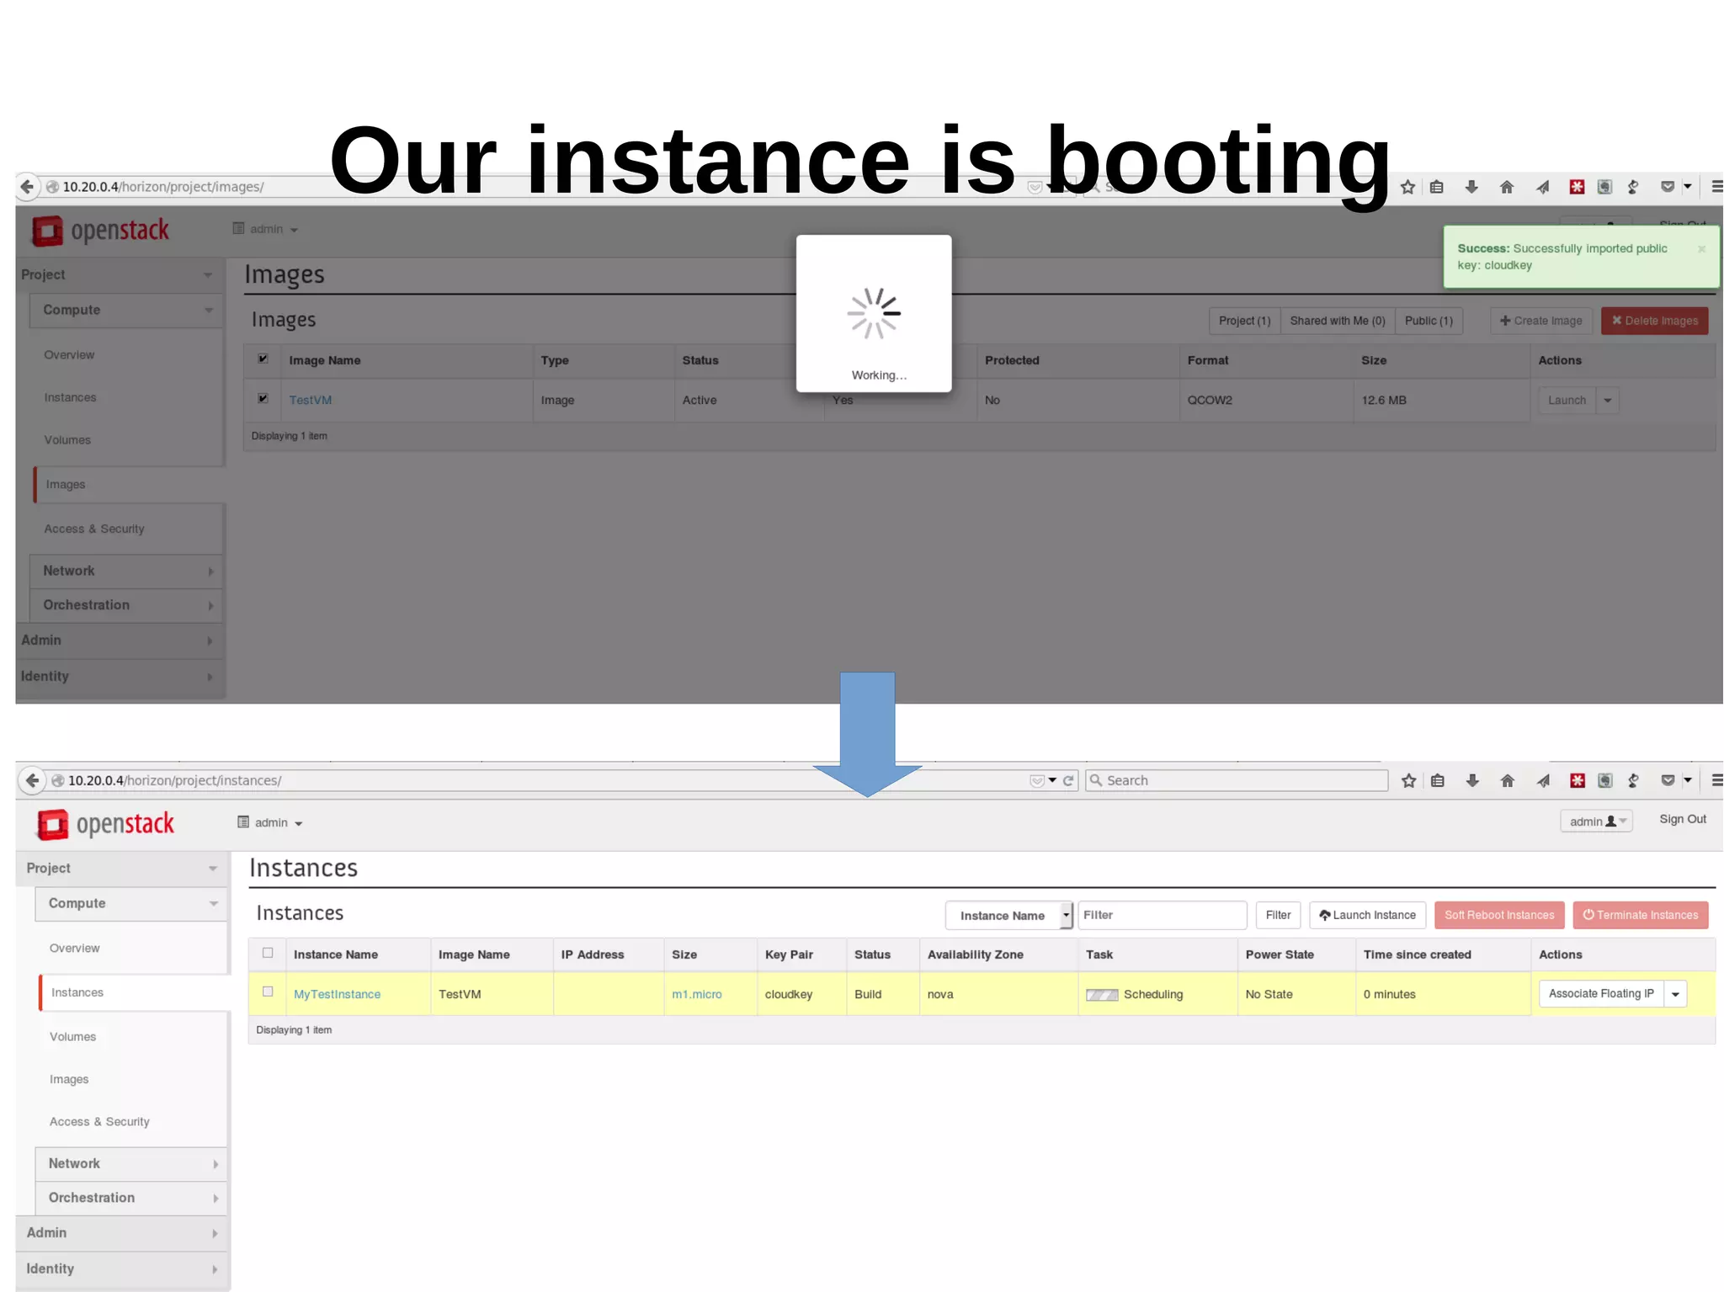
Task: Click the browser Search box on instances page
Action: [1237, 780]
